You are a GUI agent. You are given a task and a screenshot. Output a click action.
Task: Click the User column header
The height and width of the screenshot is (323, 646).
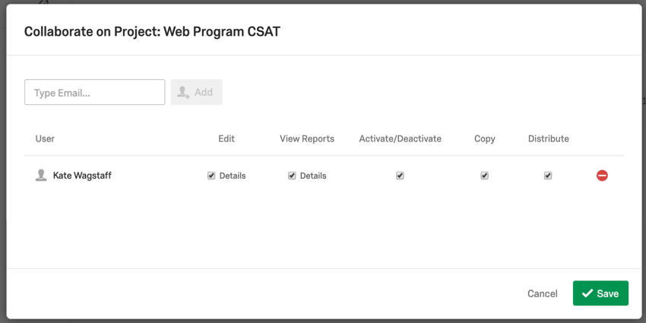45,139
